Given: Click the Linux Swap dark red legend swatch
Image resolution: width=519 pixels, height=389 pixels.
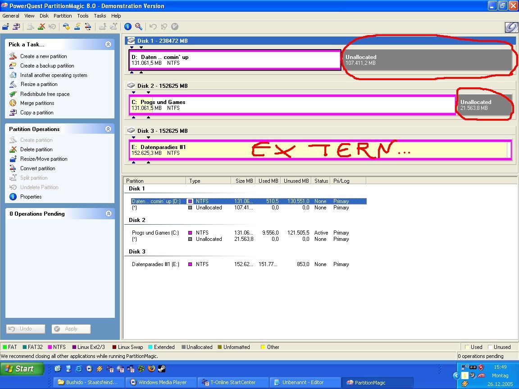Looking at the screenshot, I should click(x=114, y=347).
